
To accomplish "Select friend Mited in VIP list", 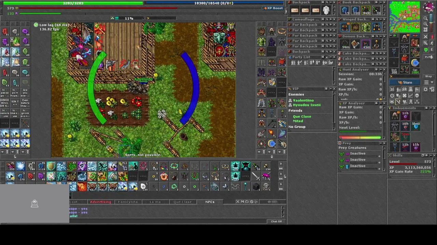I will (298, 121).
